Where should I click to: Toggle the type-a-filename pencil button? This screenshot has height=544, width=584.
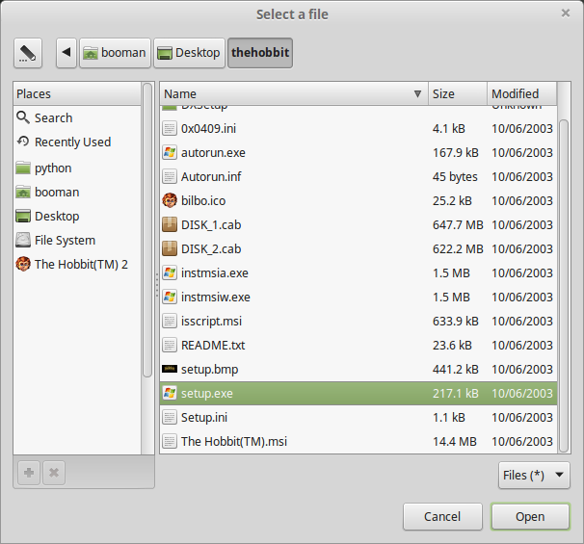tap(28, 53)
